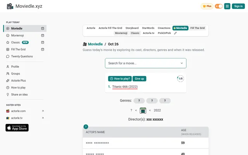Open the Classic calendar archive icon
The width and height of the screenshot is (248, 155).
[43, 42]
